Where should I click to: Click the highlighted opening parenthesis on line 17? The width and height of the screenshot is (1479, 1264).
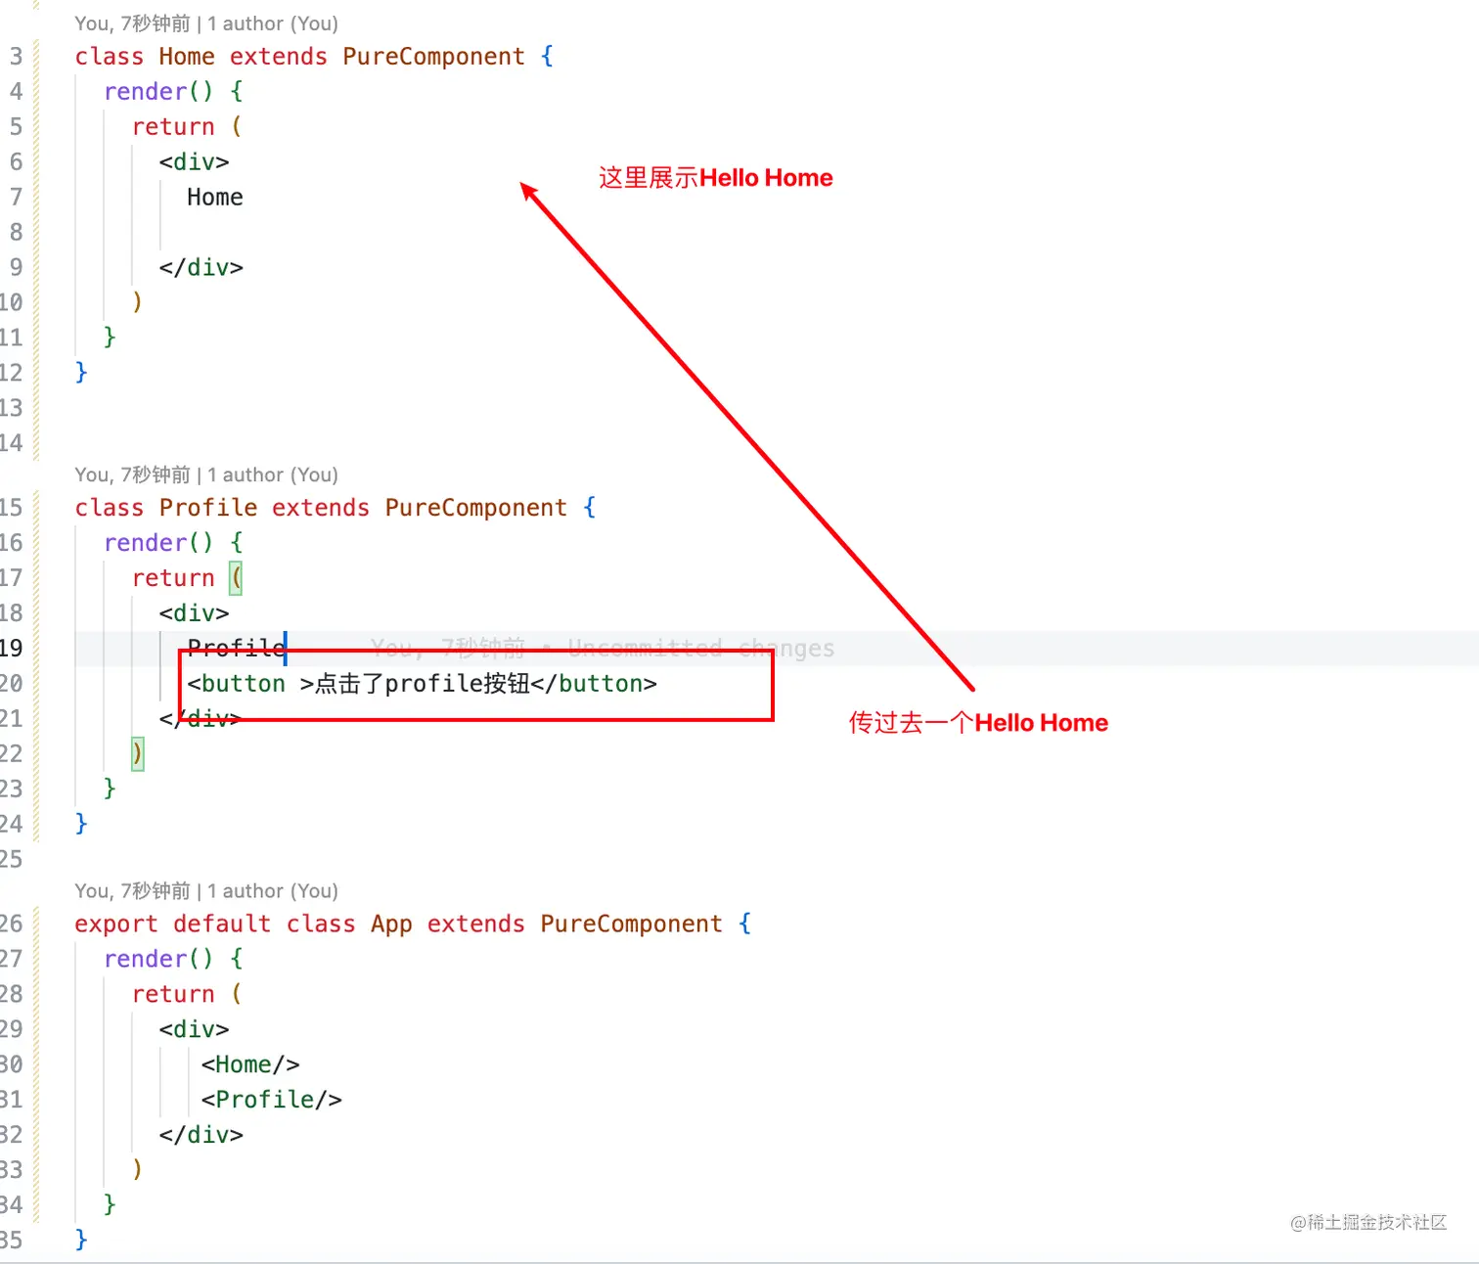[236, 578]
